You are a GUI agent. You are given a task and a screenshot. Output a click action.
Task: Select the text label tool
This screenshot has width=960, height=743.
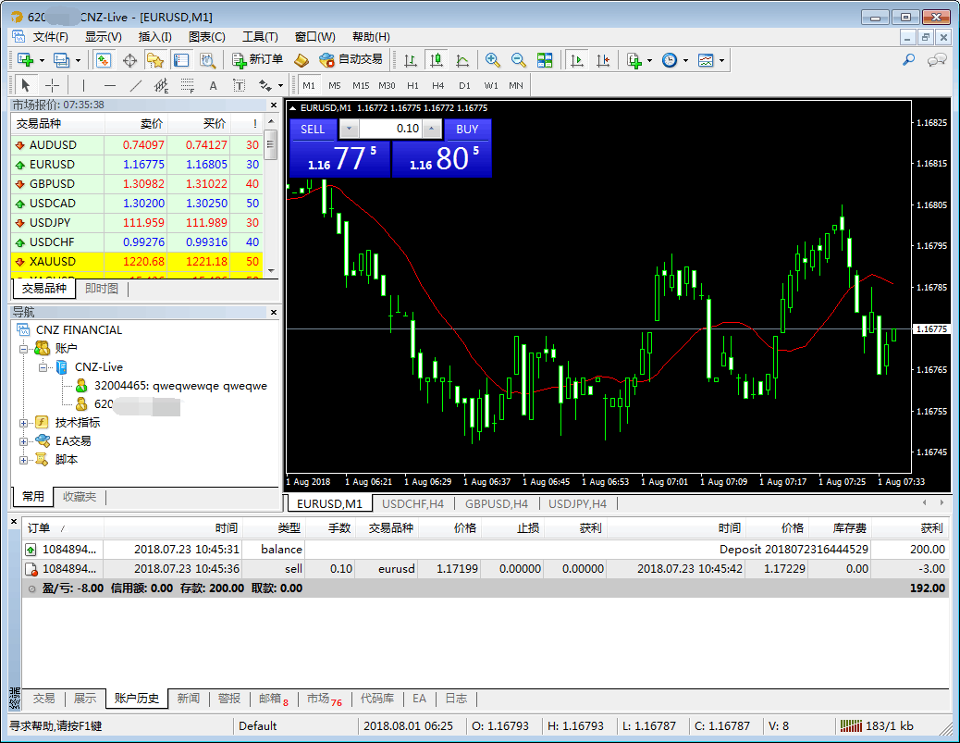[x=240, y=85]
